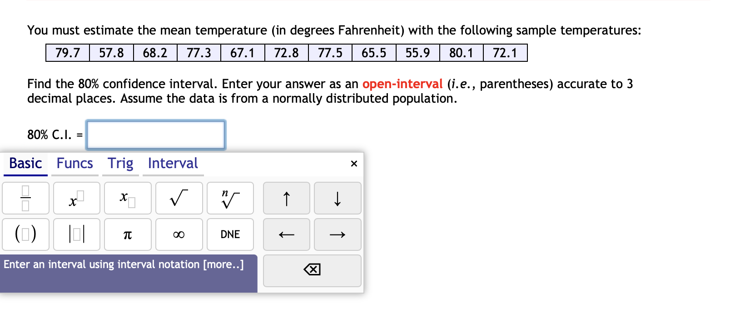Image resolution: width=735 pixels, height=309 pixels.
Task: Insert the pi symbol
Action: [127, 234]
